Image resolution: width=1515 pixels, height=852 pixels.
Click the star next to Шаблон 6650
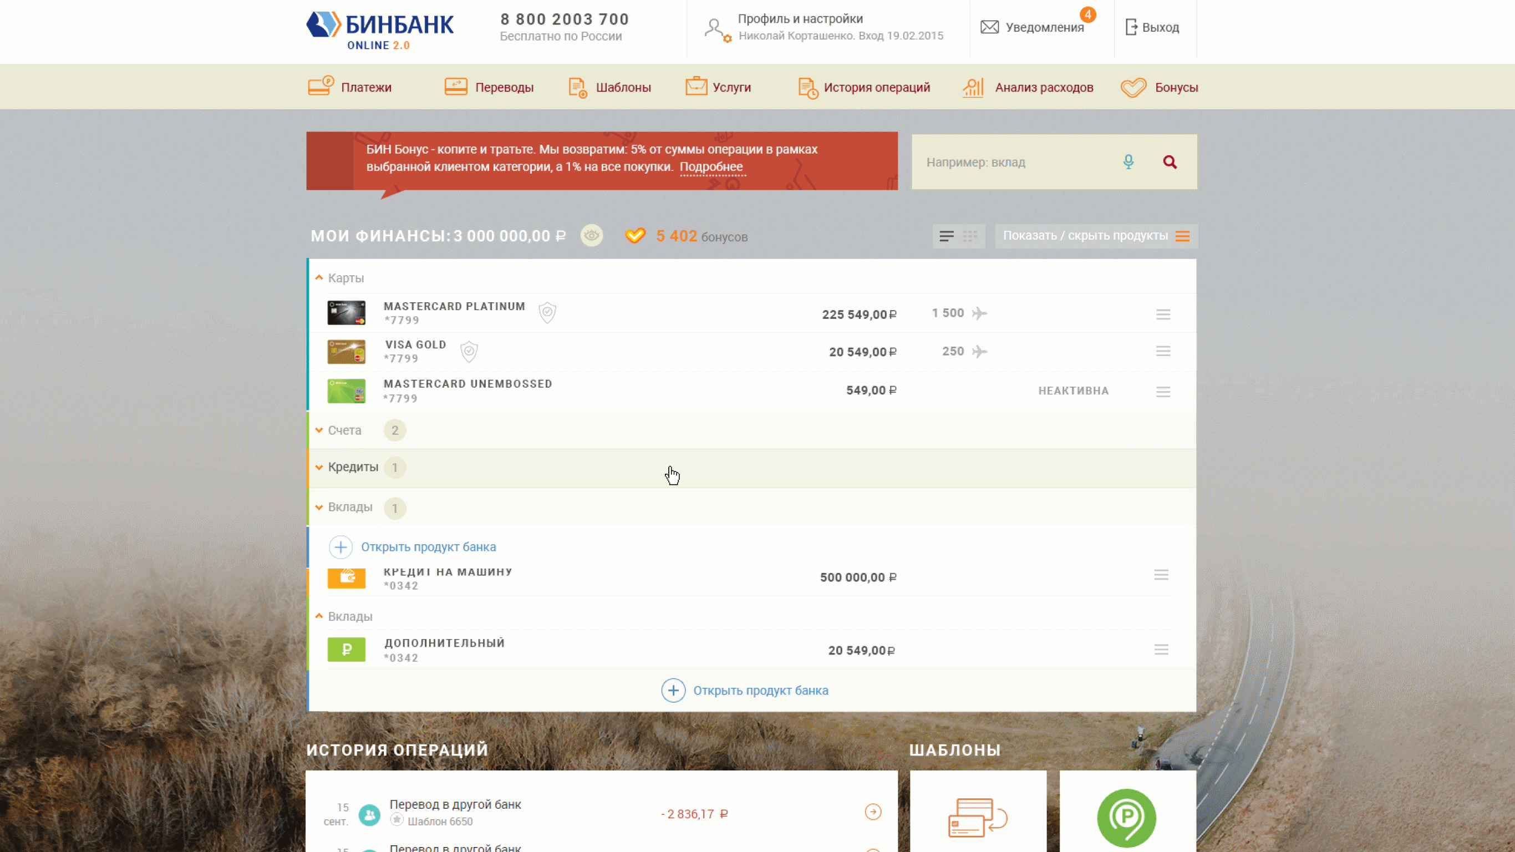coord(397,819)
